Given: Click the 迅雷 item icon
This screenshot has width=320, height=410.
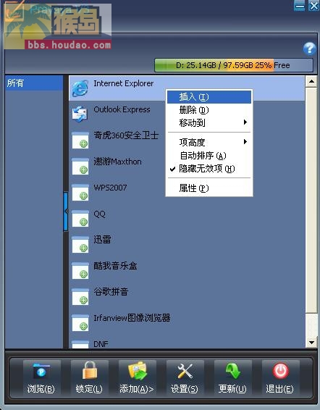Looking at the screenshot, I should (x=80, y=245).
